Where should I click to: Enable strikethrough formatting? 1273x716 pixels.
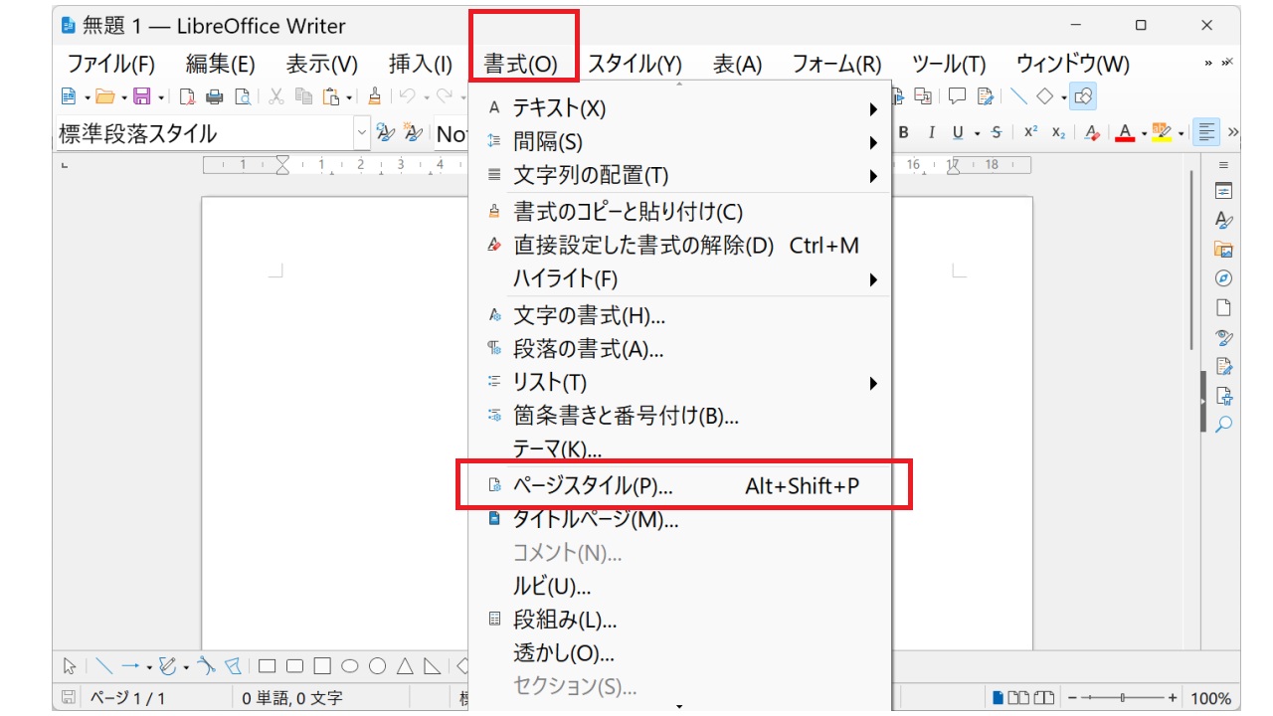tap(997, 130)
